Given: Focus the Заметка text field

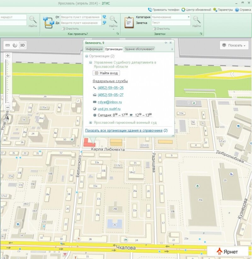Looking at the screenshot, I should click(x=171, y=23).
